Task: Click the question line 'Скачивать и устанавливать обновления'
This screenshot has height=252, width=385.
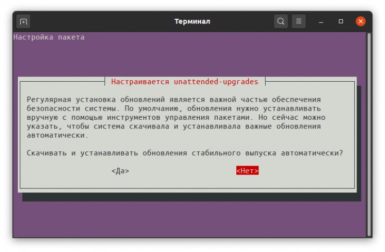Action: 185,153
